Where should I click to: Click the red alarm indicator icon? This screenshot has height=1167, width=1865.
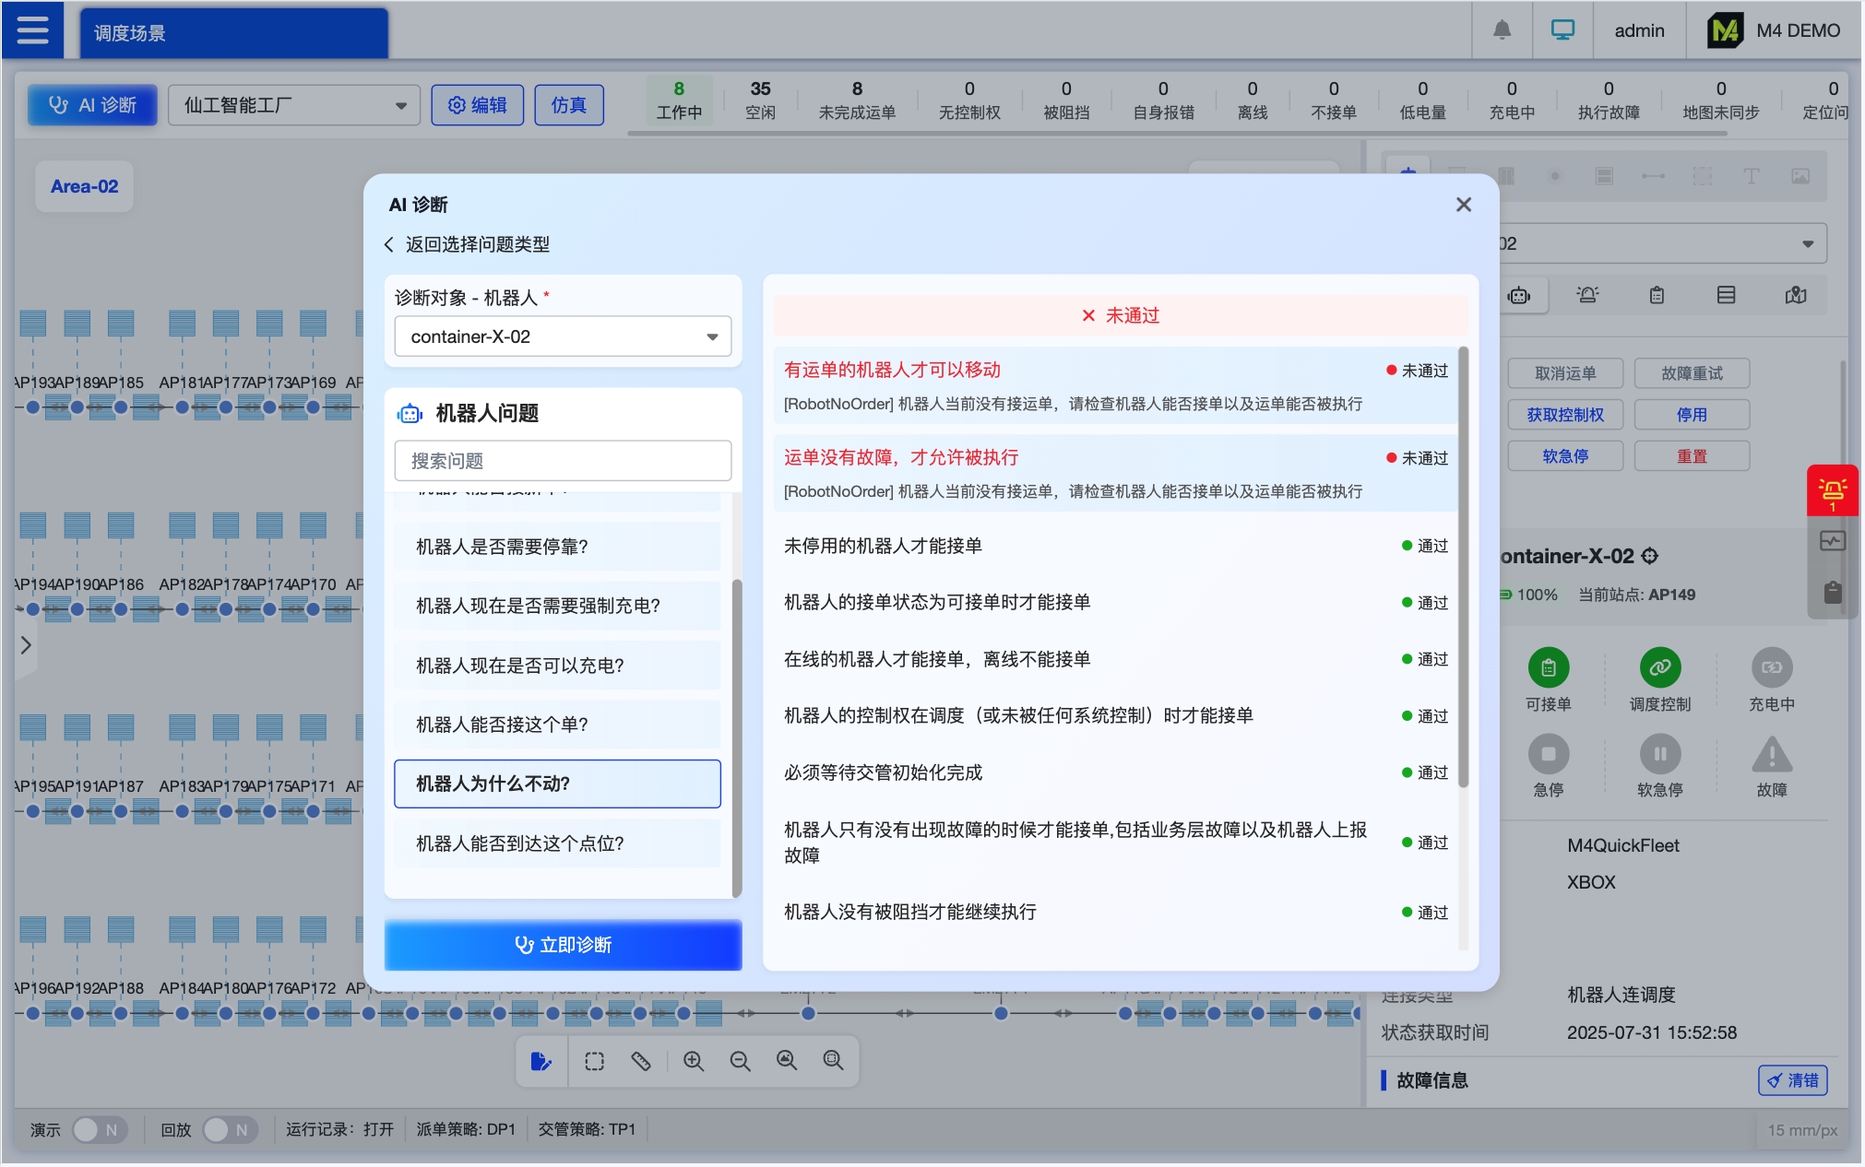[1832, 489]
